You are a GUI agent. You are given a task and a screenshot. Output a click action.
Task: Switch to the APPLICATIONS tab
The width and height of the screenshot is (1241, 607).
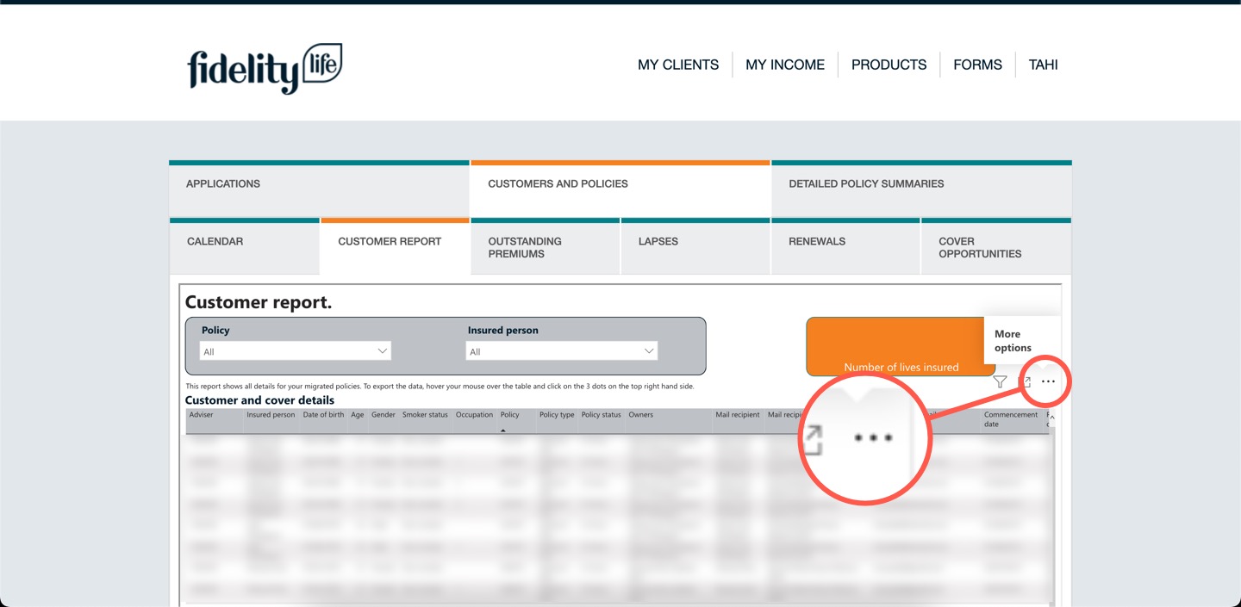pos(319,184)
